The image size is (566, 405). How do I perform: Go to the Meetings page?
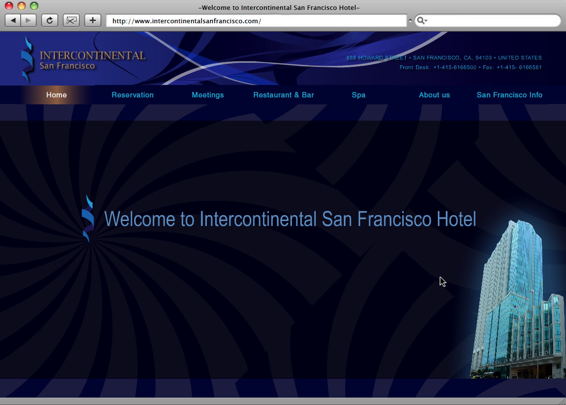click(208, 95)
